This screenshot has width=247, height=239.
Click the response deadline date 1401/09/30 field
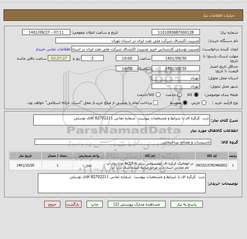(176, 58)
